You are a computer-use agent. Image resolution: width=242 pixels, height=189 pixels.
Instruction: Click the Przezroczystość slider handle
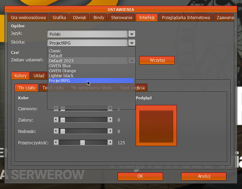(x=83, y=142)
